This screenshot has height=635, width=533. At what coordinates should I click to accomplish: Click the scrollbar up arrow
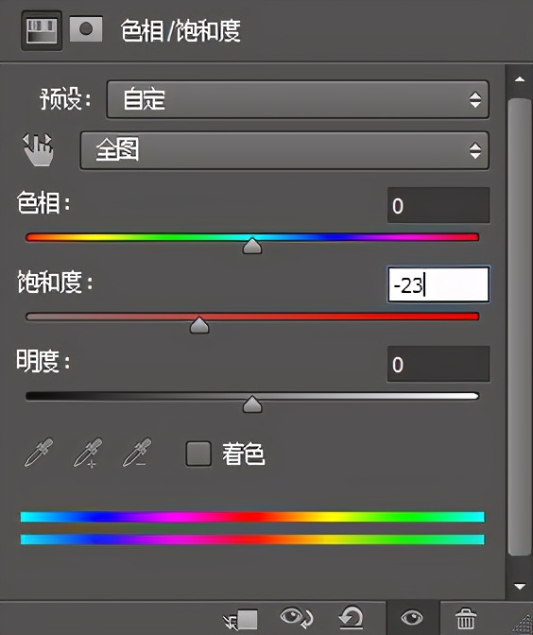(520, 79)
